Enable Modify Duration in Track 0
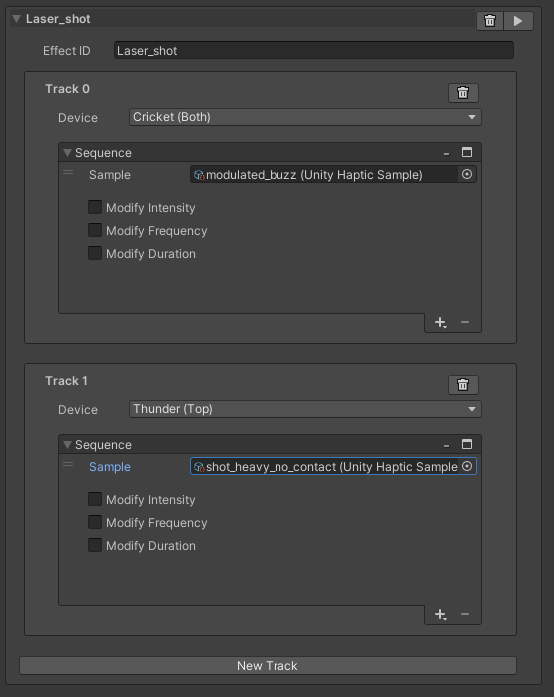Viewport: 554px width, 697px height. pyautogui.click(x=95, y=253)
